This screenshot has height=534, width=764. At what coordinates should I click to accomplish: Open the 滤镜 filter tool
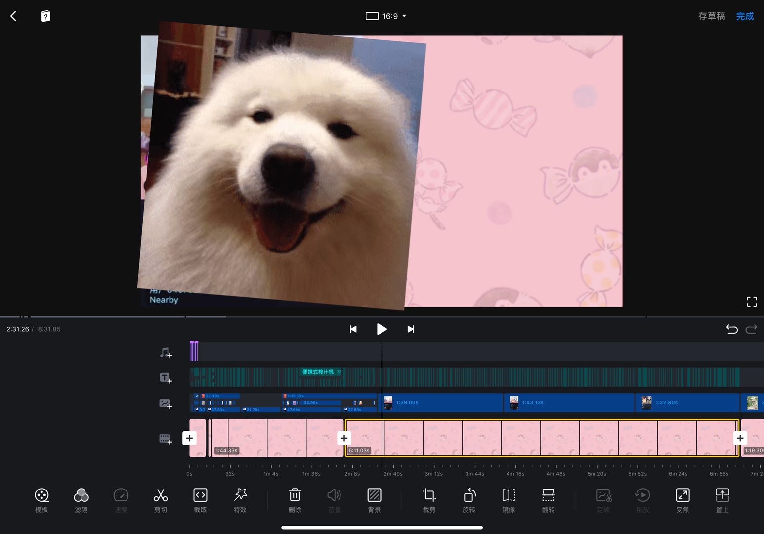[x=81, y=500]
